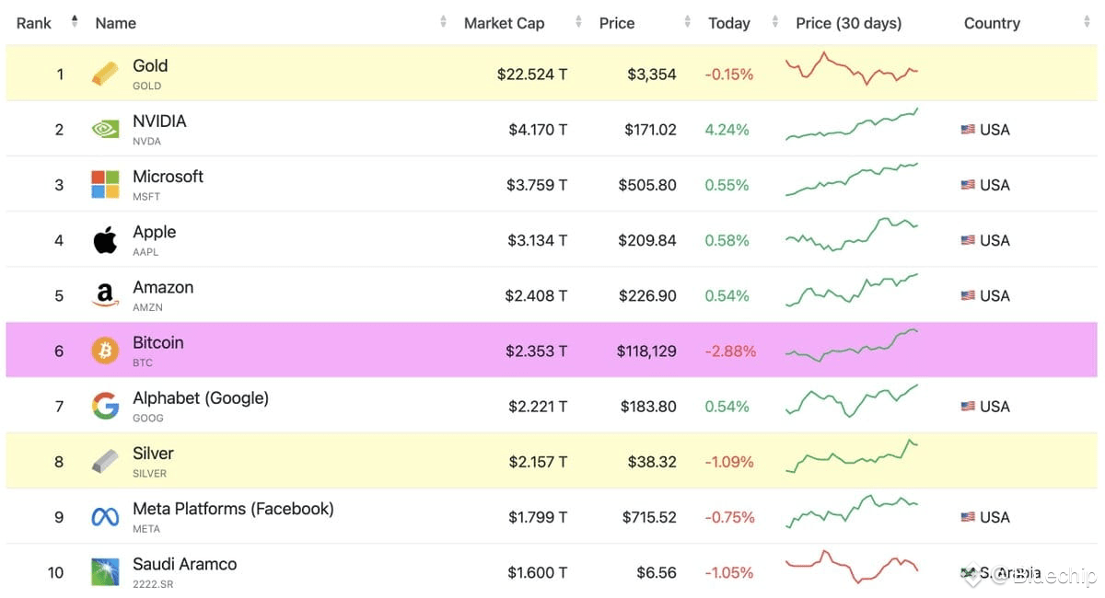The image size is (1105, 598).
Task: Open the Bitcoin asset link
Action: pyautogui.click(x=158, y=342)
